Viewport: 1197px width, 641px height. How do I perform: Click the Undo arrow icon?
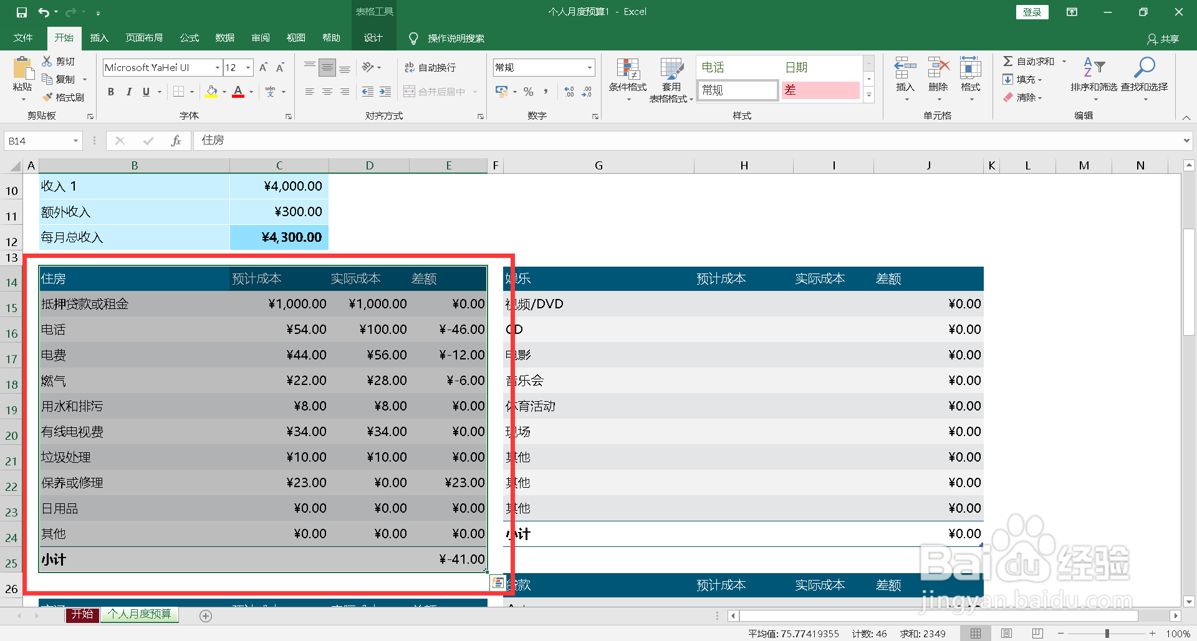(44, 12)
